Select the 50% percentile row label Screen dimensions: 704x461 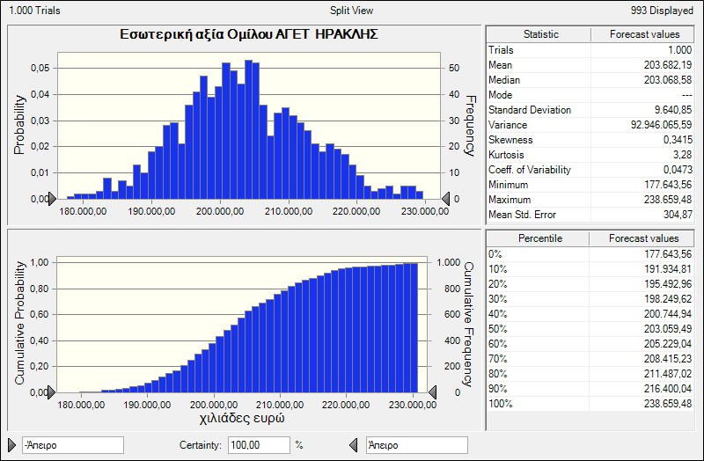coord(497,329)
